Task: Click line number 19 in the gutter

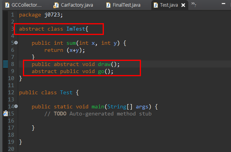Action: [x=11, y=142]
